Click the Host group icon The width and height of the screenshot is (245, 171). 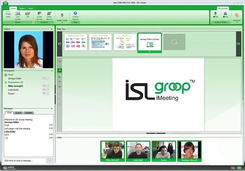[6, 75]
